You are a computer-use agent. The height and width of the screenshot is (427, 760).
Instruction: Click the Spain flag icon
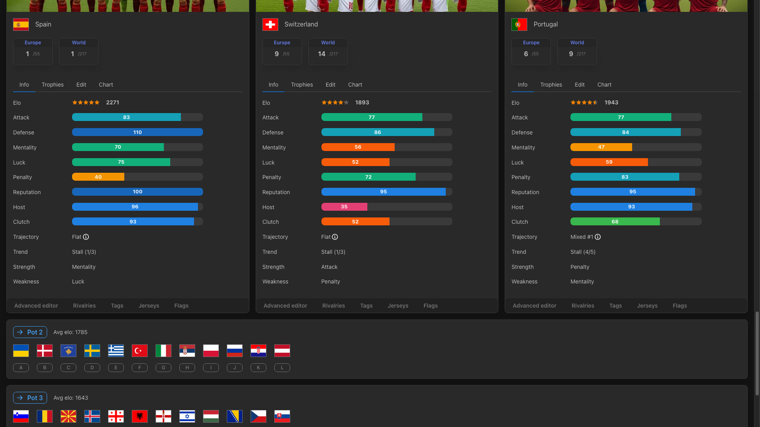21,25
